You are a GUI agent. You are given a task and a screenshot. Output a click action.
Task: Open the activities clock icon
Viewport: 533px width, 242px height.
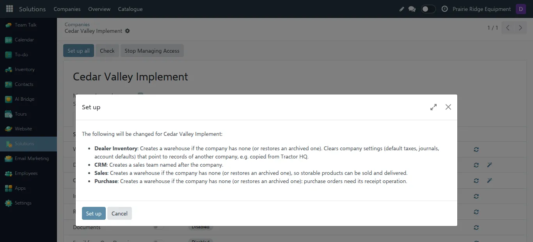pos(444,9)
